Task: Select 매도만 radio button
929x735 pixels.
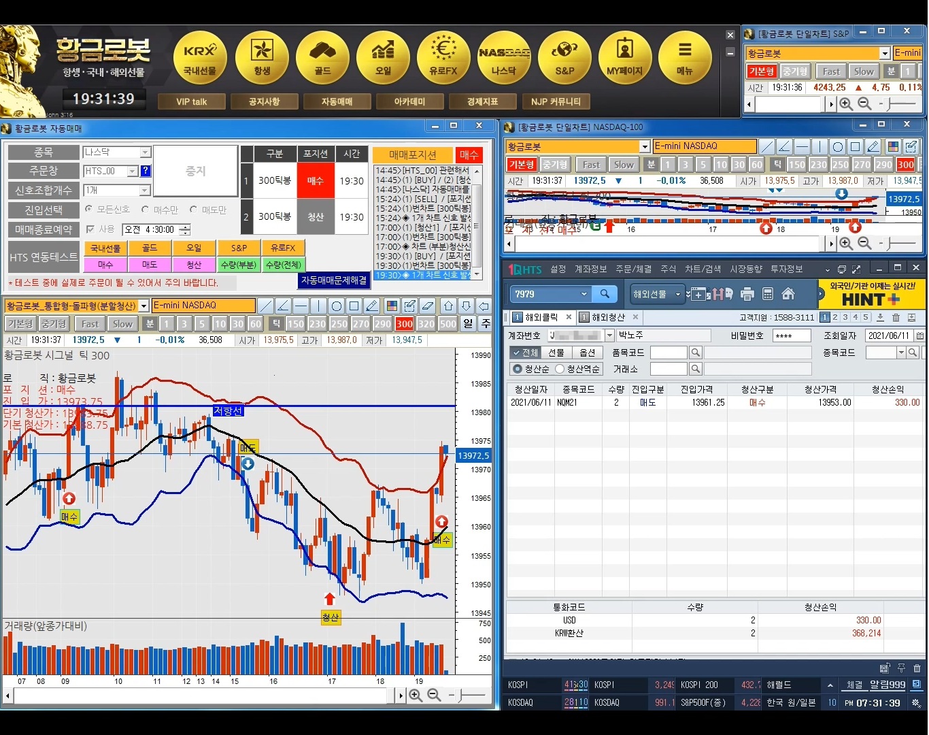Action: pyautogui.click(x=194, y=210)
